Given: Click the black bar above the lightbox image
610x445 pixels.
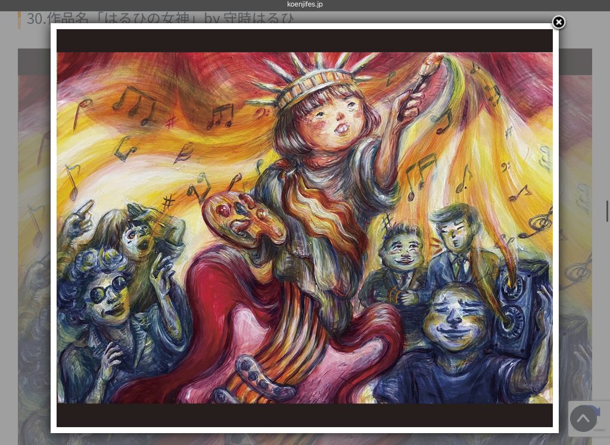Looking at the screenshot, I should coord(304,40).
